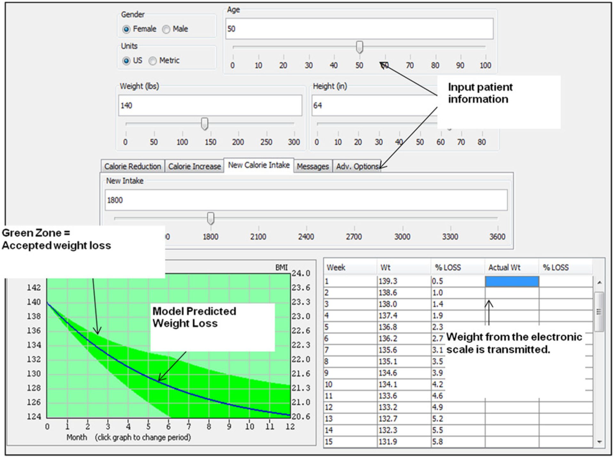614x457 pixels.
Task: Choose US units radio button
Action: (126, 61)
